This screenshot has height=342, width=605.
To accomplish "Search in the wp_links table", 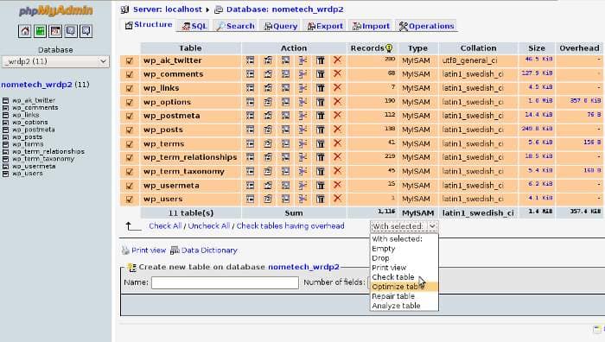I will pos(285,88).
